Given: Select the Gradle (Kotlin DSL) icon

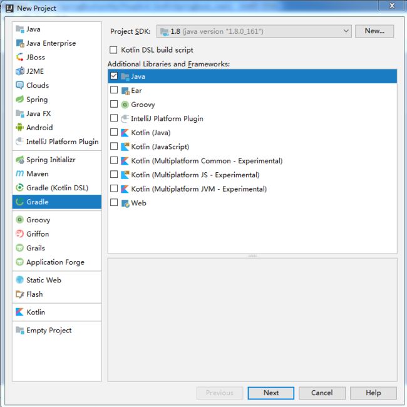Looking at the screenshot, I should 20,188.
